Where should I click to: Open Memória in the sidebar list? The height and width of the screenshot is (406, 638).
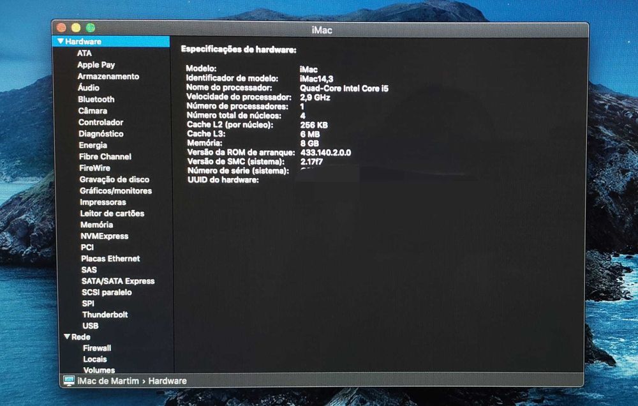coord(97,224)
